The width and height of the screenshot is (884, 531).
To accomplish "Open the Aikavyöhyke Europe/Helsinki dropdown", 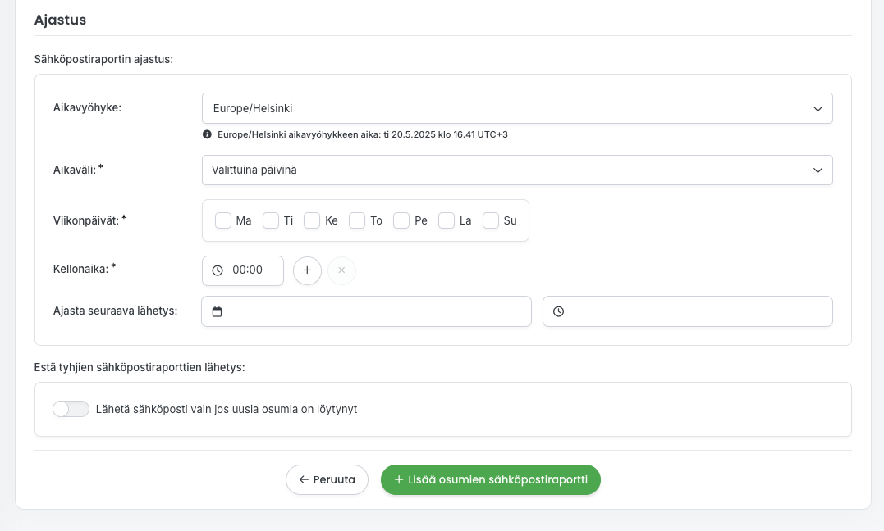I will 517,108.
